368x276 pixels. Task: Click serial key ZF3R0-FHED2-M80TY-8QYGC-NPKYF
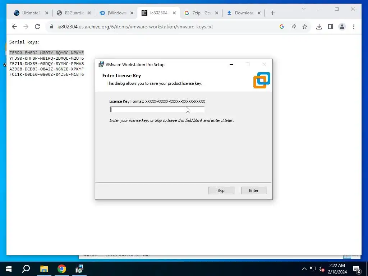pos(46,53)
